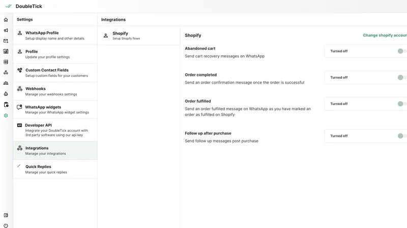Click the 'Turned off' label for Abandoned cart
The width and height of the screenshot is (407, 228).
click(339, 51)
